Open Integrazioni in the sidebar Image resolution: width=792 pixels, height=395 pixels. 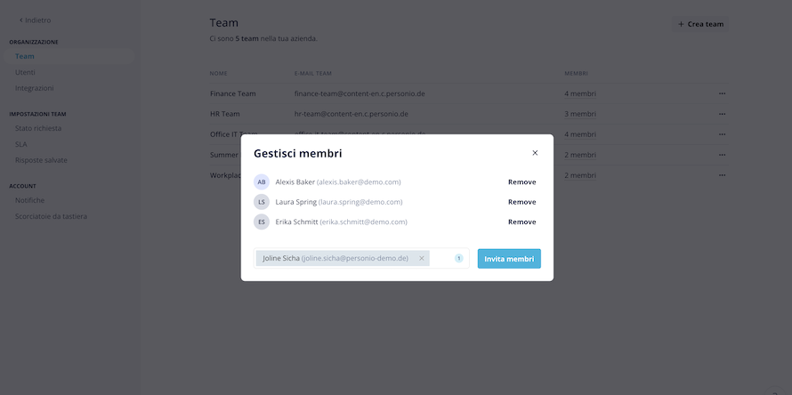click(x=35, y=88)
